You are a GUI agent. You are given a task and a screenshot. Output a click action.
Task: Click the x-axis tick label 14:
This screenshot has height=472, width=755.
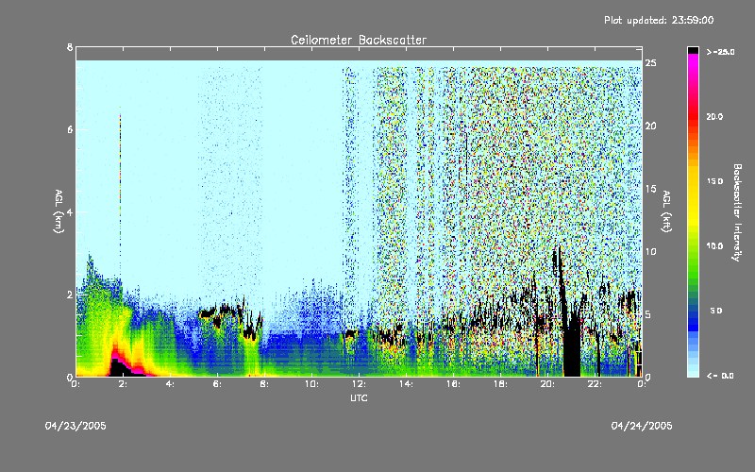[406, 384]
